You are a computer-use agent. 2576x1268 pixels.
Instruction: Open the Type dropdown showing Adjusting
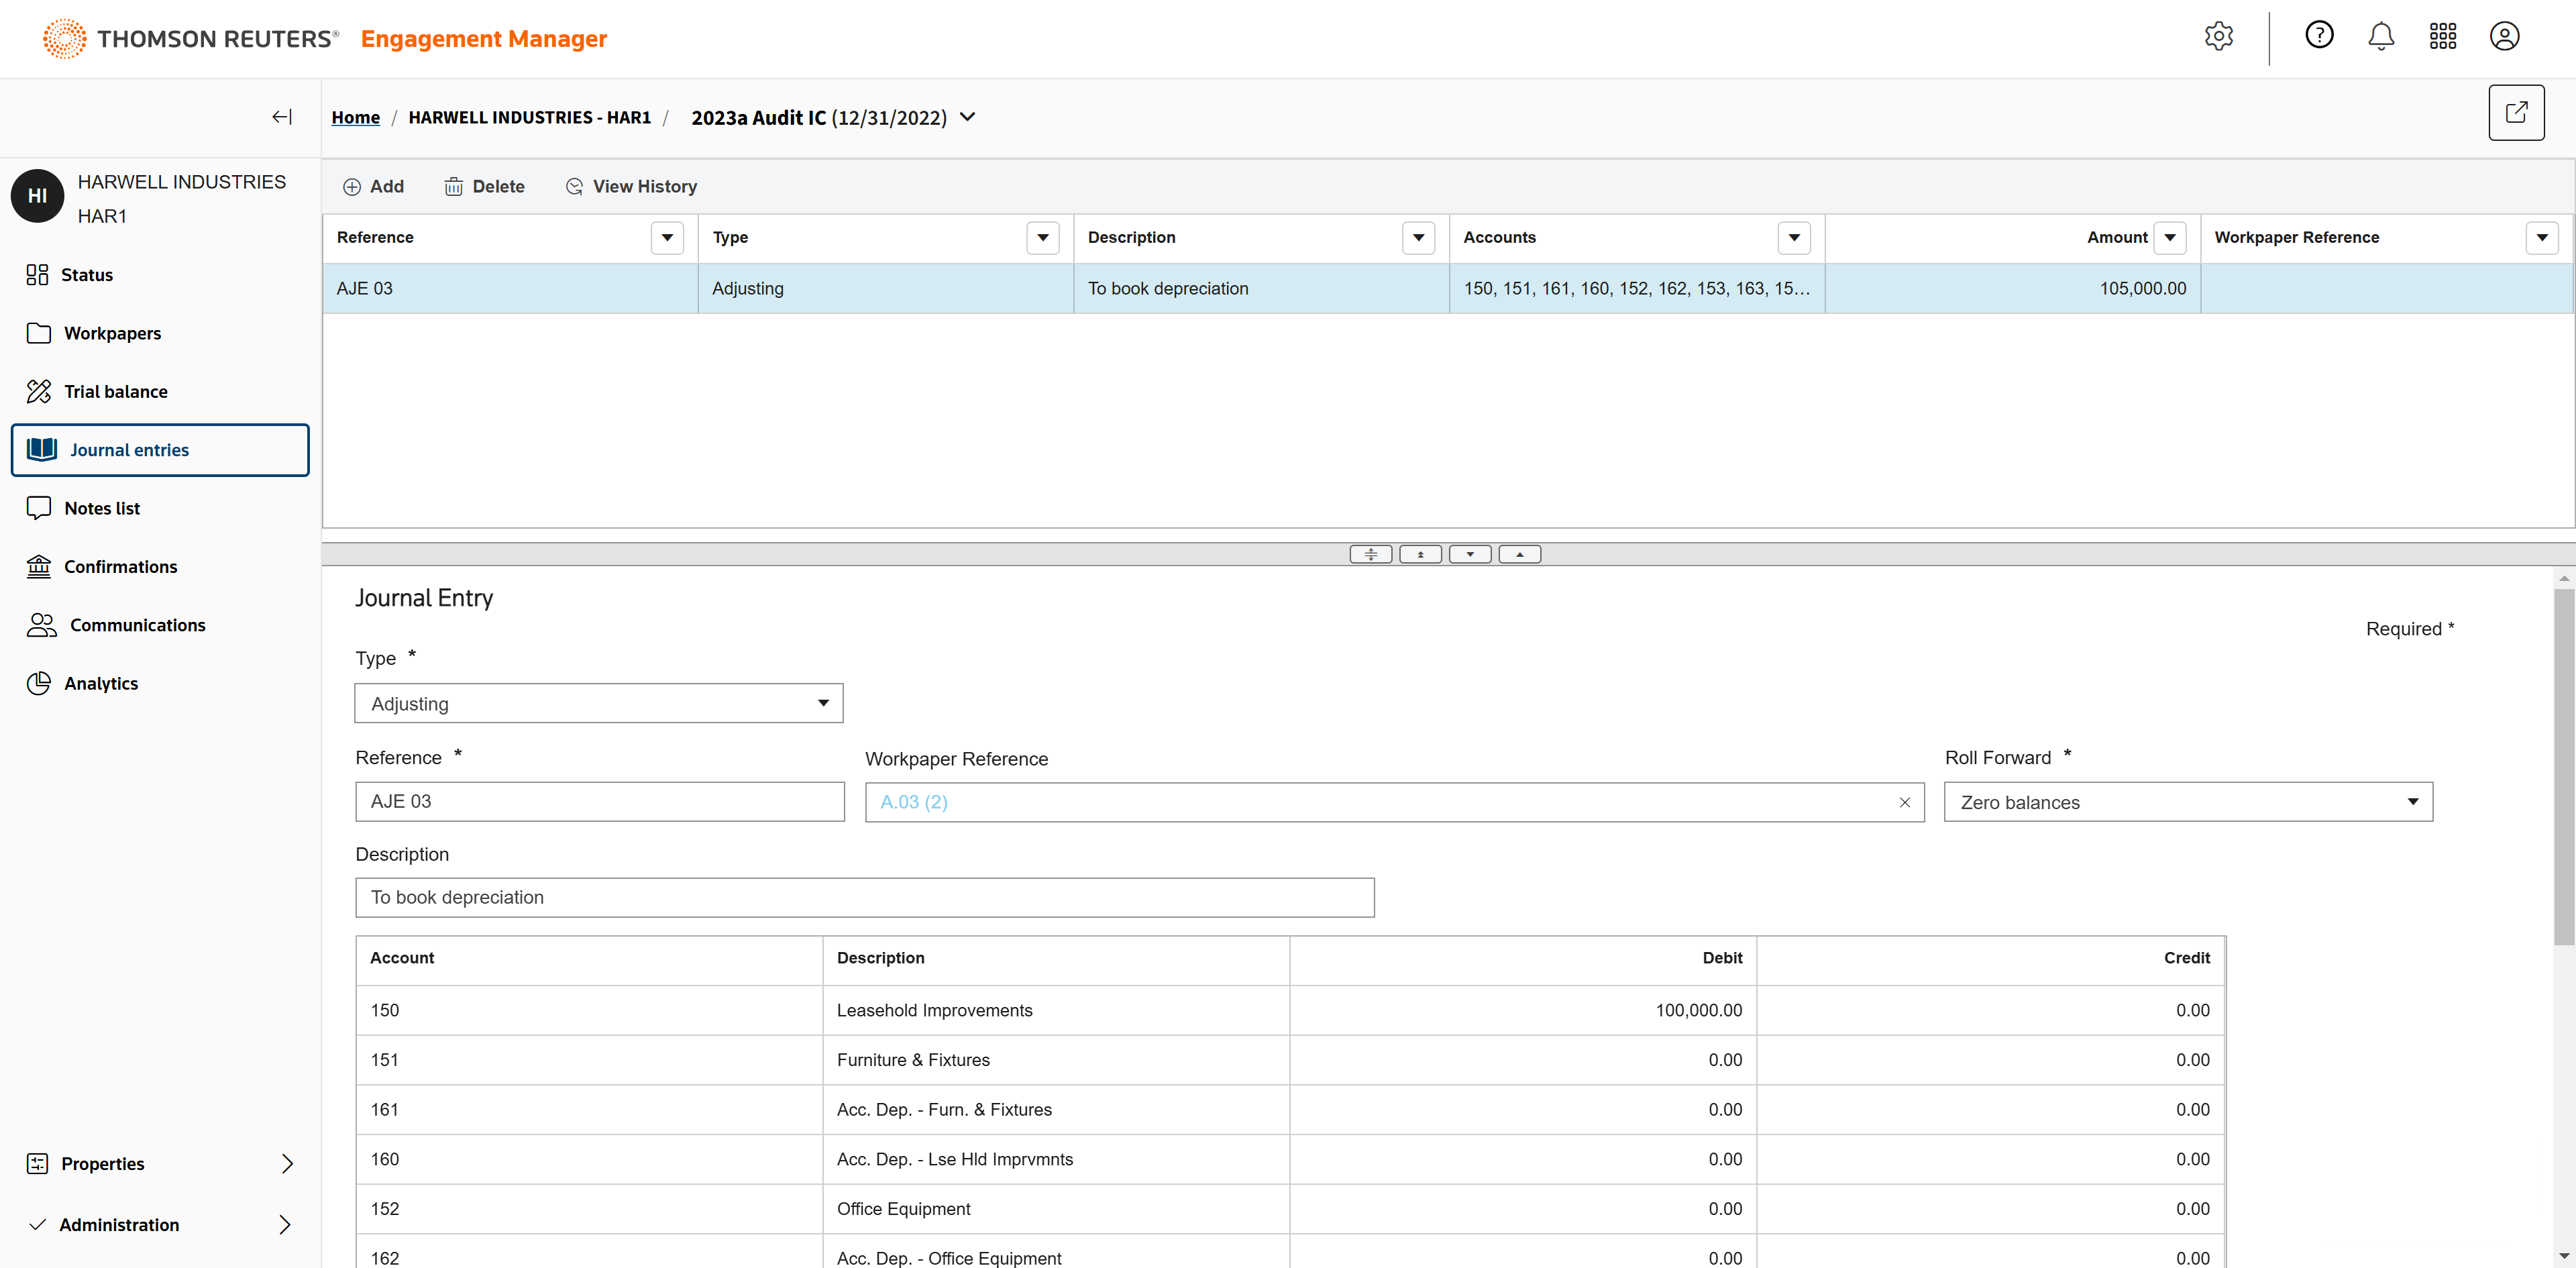[598, 703]
